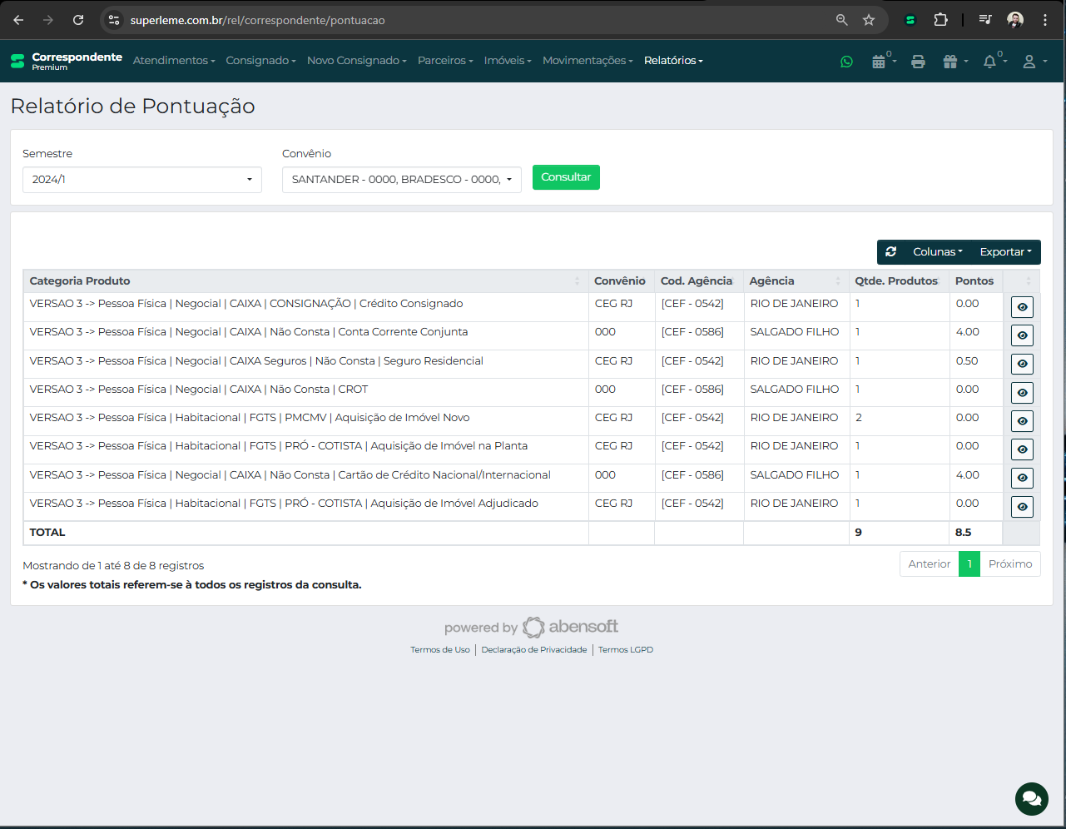
Task: Open the Relatórios menu
Action: click(x=672, y=61)
